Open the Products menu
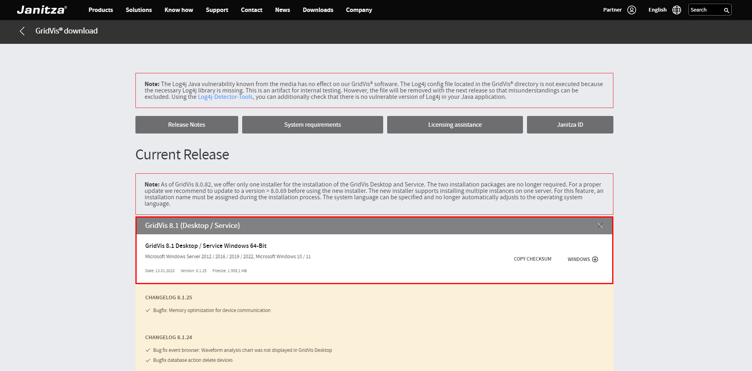Image resolution: width=752 pixels, height=371 pixels. [x=101, y=10]
